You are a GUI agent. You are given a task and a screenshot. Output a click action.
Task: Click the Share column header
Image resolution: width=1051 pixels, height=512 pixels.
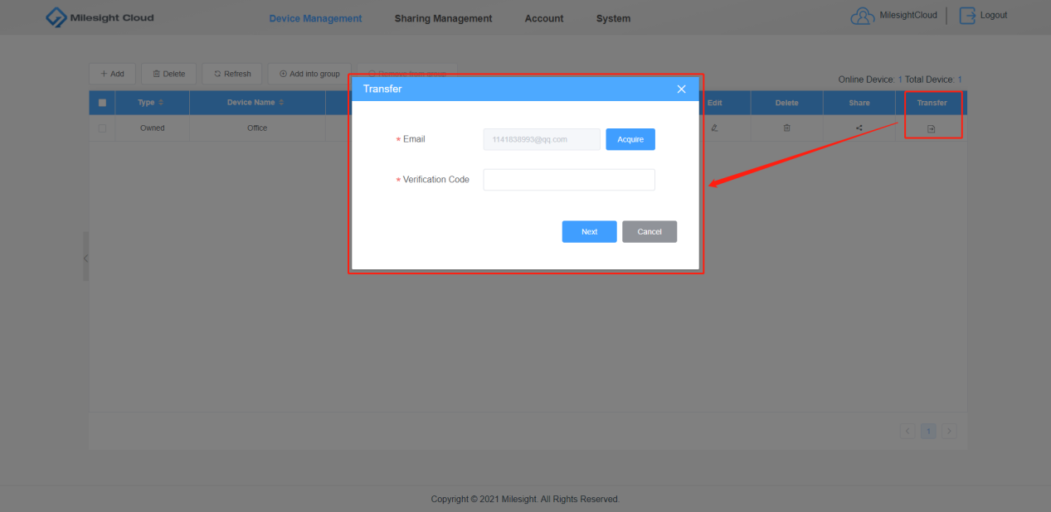859,103
